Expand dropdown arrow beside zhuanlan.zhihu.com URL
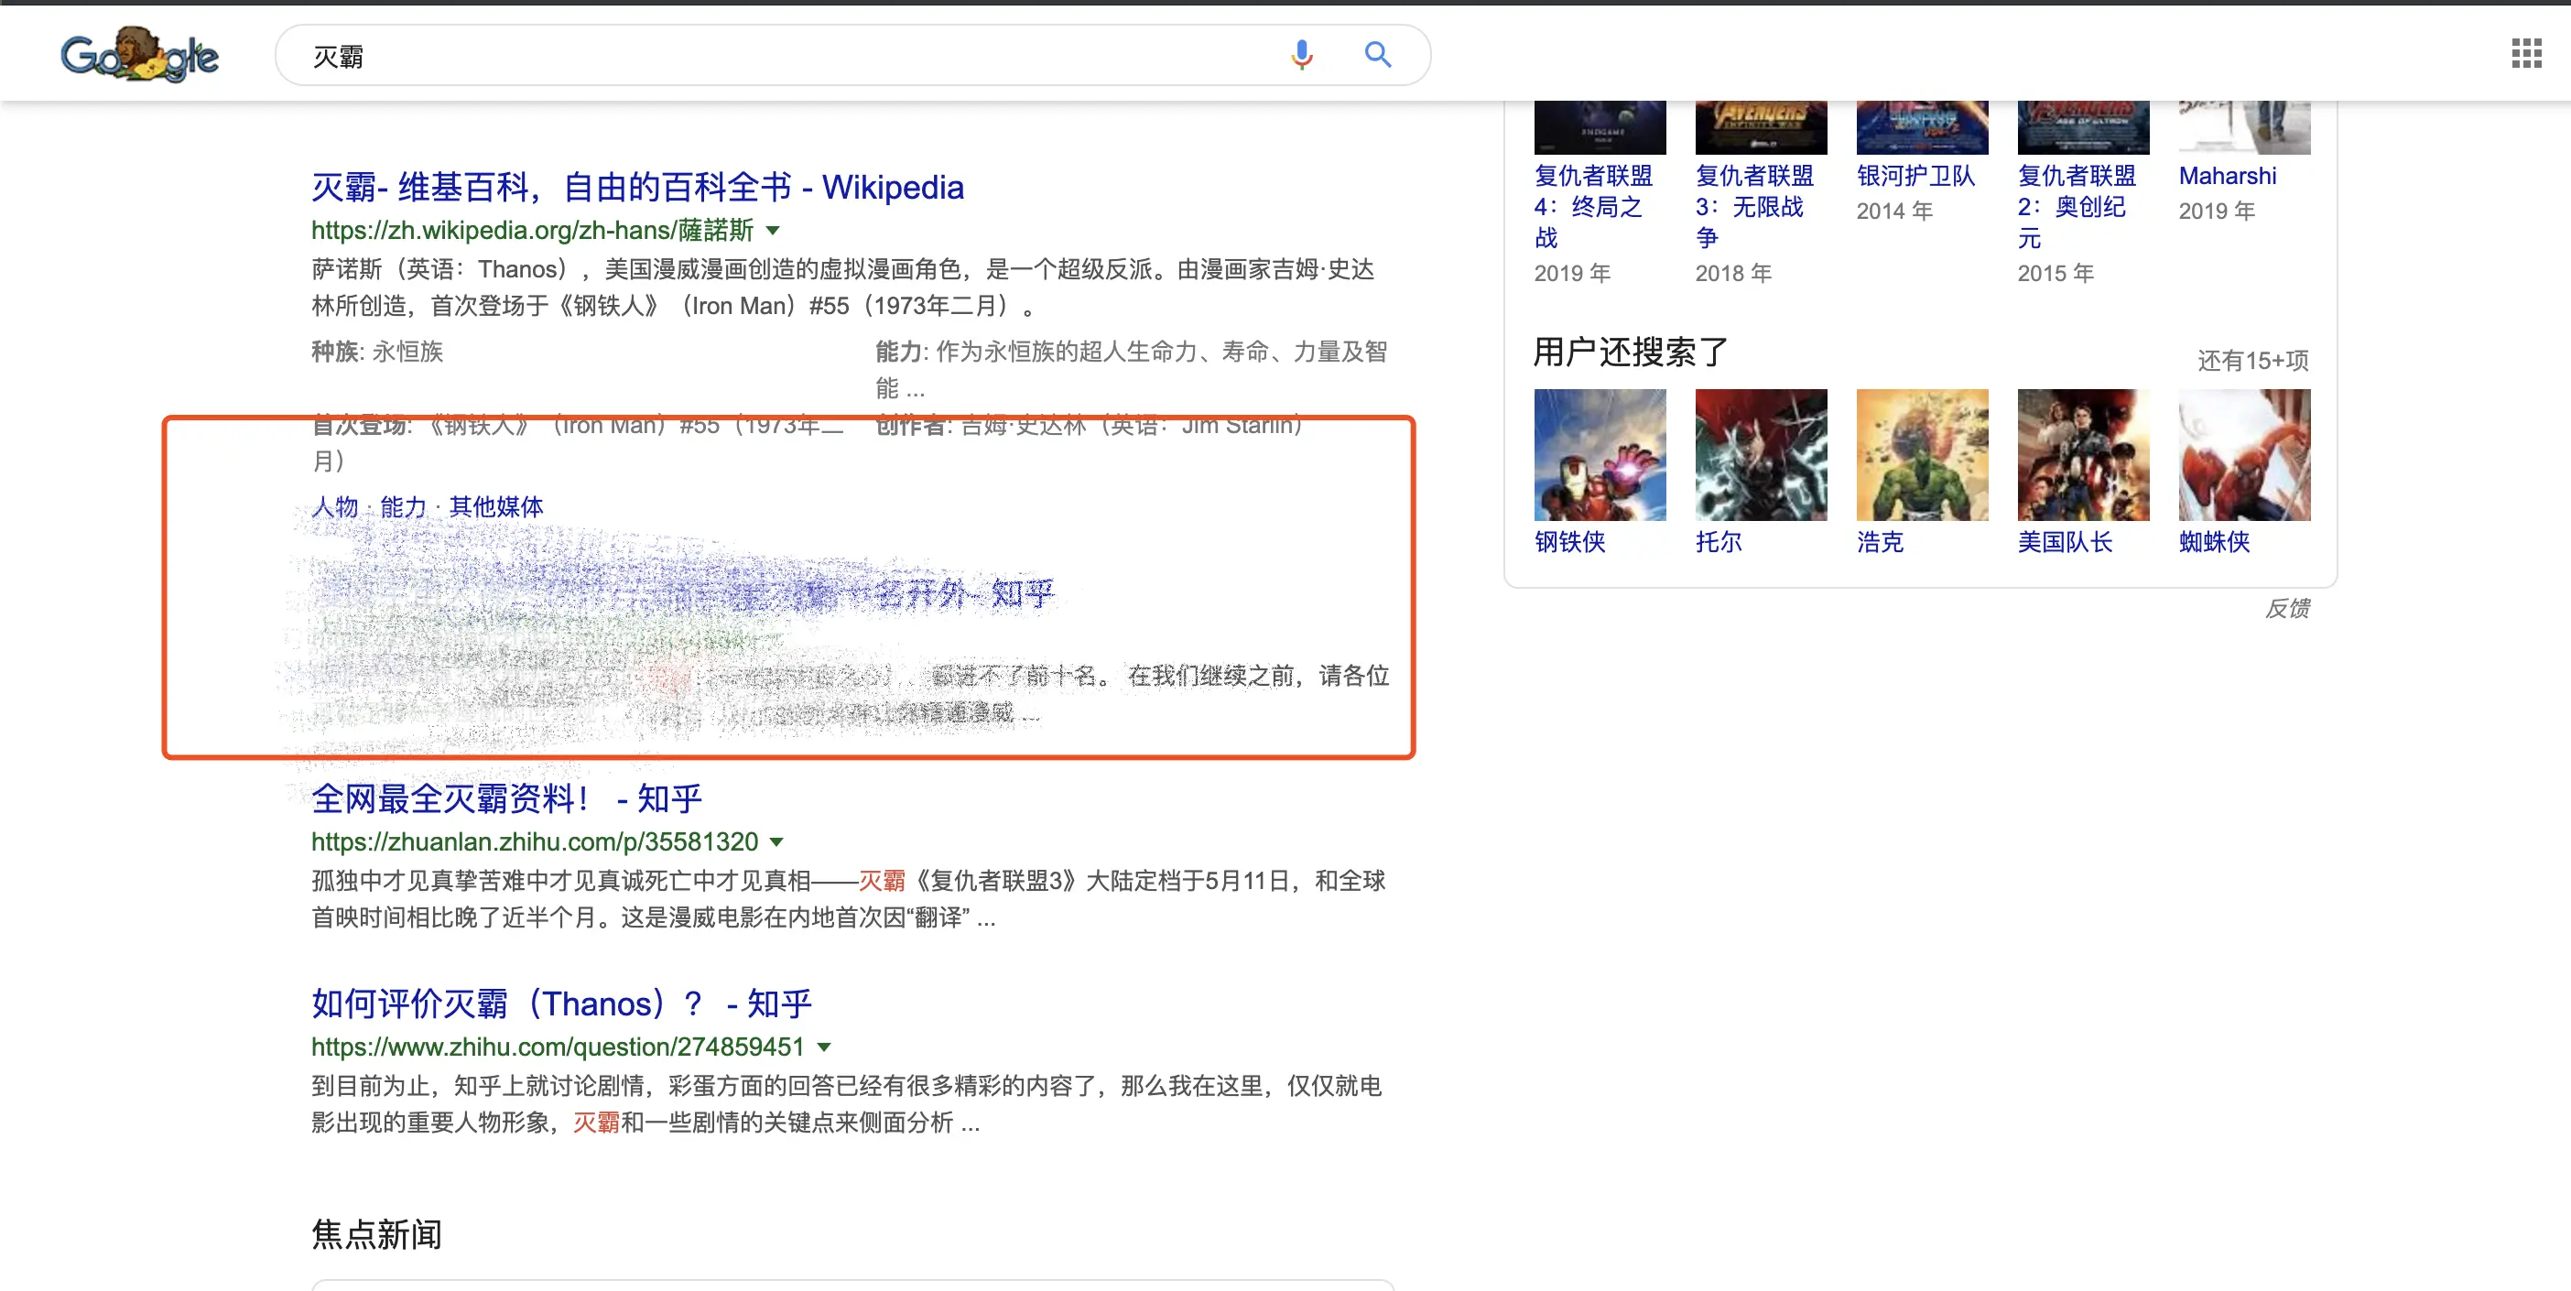The width and height of the screenshot is (2571, 1291). click(776, 842)
